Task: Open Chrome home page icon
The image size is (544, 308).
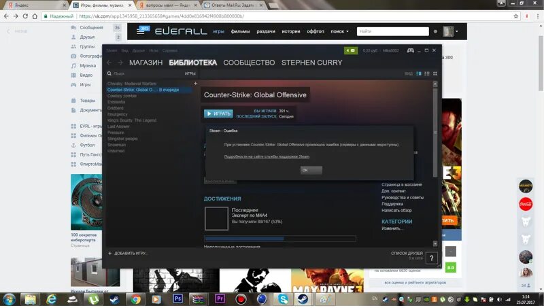Action: [35, 16]
